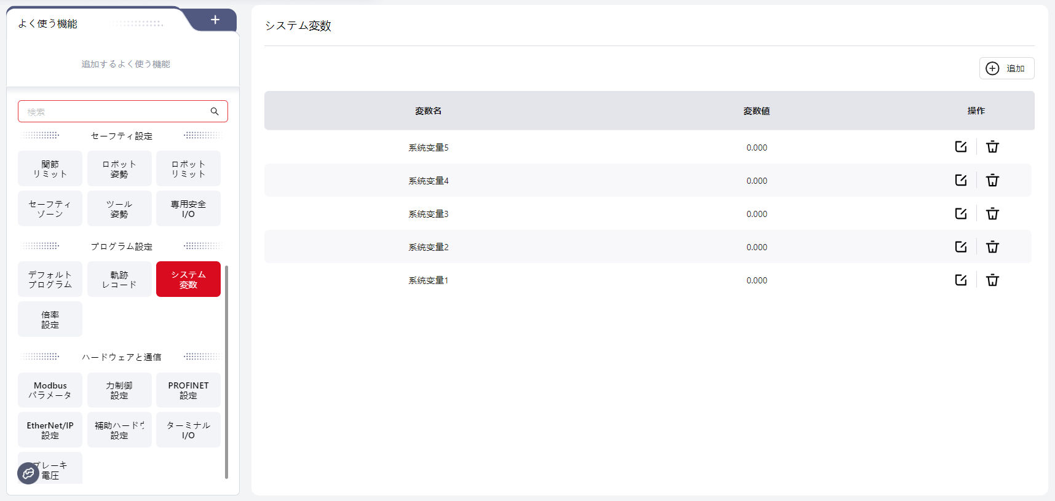
Task: Select ロボット姿勢 menu item
Action: pyautogui.click(x=119, y=168)
